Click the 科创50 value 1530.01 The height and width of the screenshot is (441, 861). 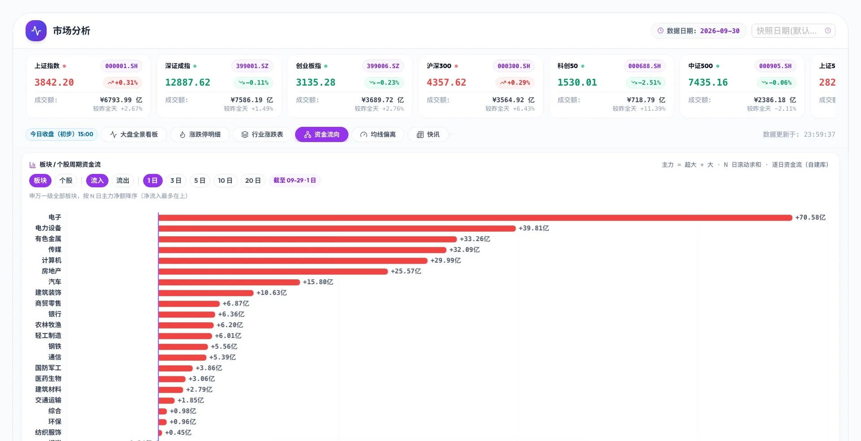click(x=577, y=83)
